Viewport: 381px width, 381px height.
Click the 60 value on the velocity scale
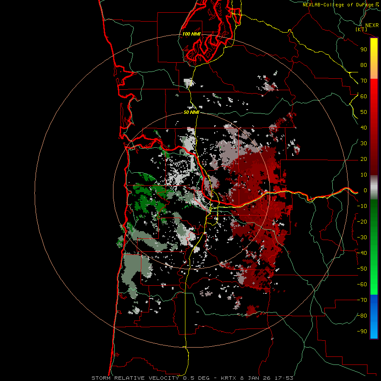pyautogui.click(x=364, y=97)
